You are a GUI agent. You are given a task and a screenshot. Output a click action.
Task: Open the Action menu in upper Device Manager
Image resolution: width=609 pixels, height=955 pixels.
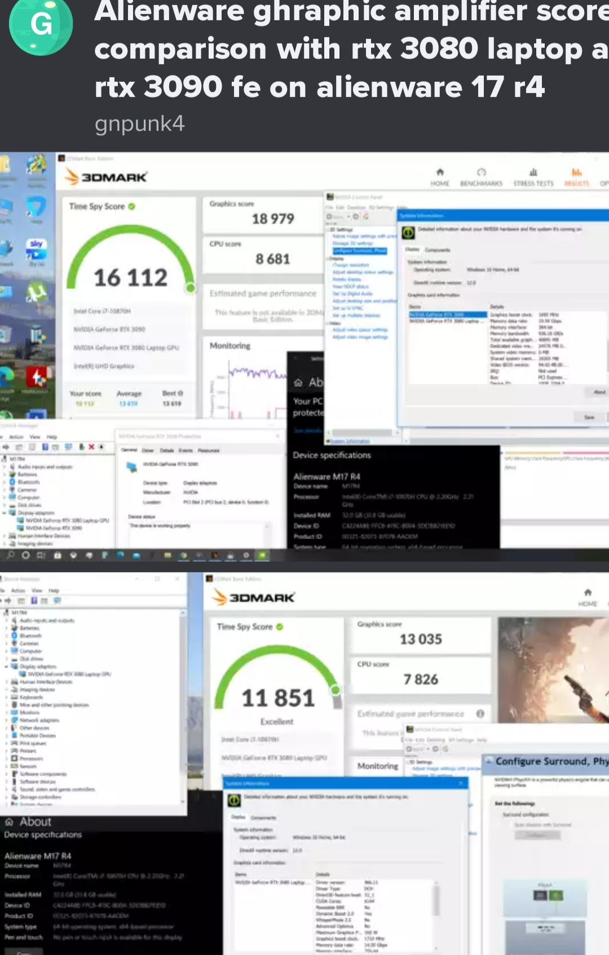tap(16, 437)
